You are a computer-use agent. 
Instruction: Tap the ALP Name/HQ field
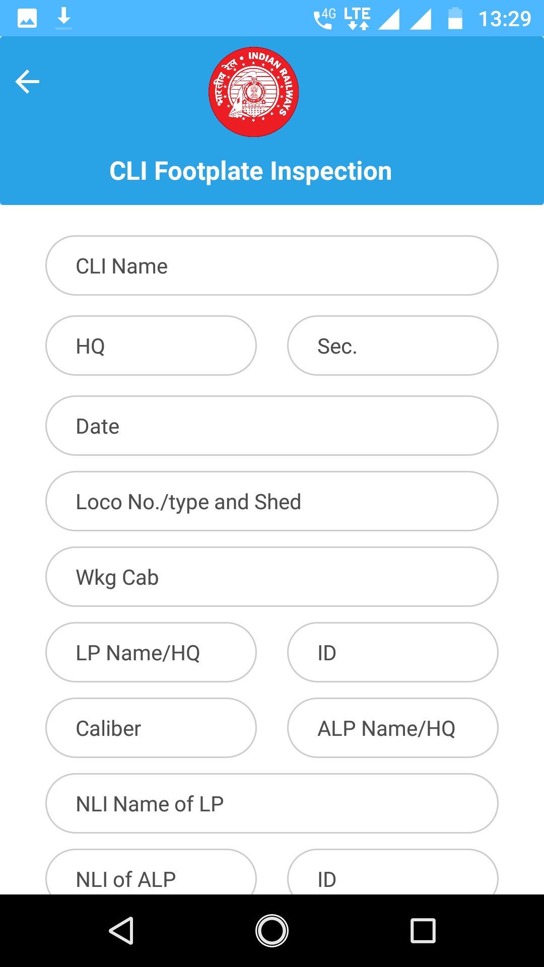point(392,728)
